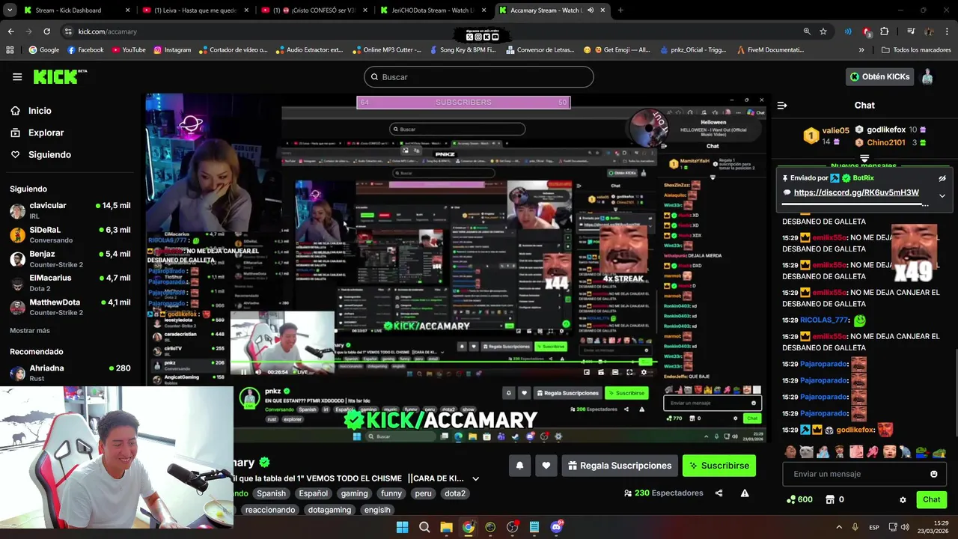Switch to the Cristo CONFESÓ tab
The image size is (958, 539).
314,10
